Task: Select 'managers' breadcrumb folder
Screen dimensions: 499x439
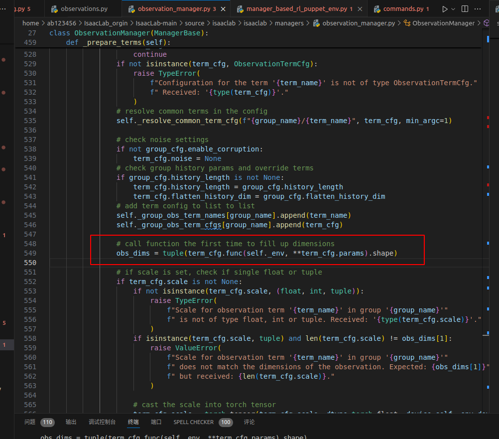Action: tap(289, 23)
